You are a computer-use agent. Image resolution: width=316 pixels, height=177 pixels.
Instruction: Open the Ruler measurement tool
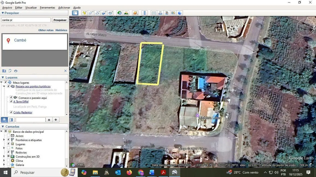coord(145,13)
